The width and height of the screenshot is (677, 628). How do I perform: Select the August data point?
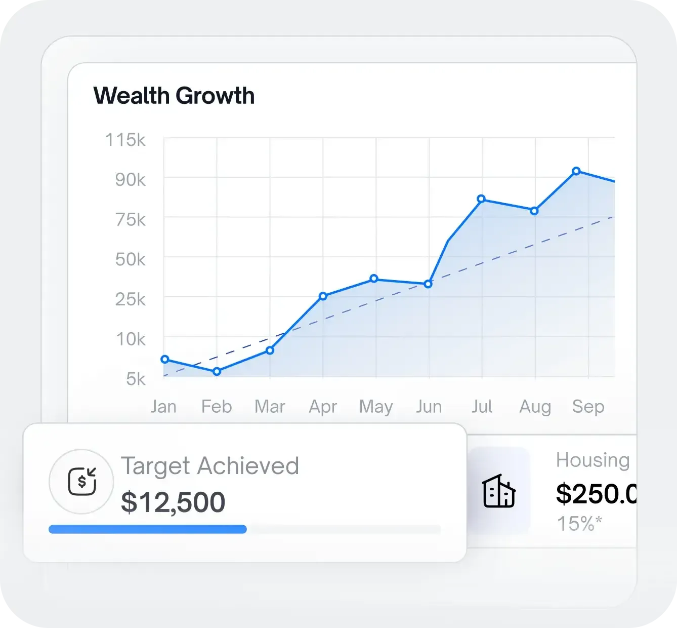[534, 211]
